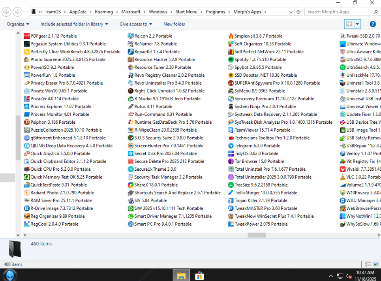Screen dimensions: 381x281
Task: Open the Organize menu
Action: (x=18, y=24)
